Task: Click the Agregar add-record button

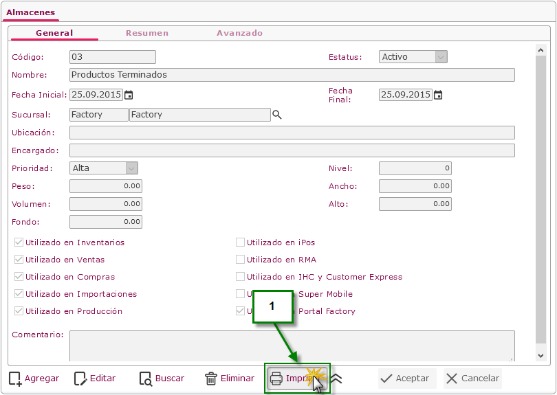Action: click(x=34, y=379)
